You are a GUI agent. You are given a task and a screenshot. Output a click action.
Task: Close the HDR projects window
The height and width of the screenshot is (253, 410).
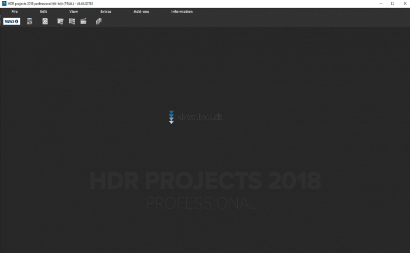405,4
